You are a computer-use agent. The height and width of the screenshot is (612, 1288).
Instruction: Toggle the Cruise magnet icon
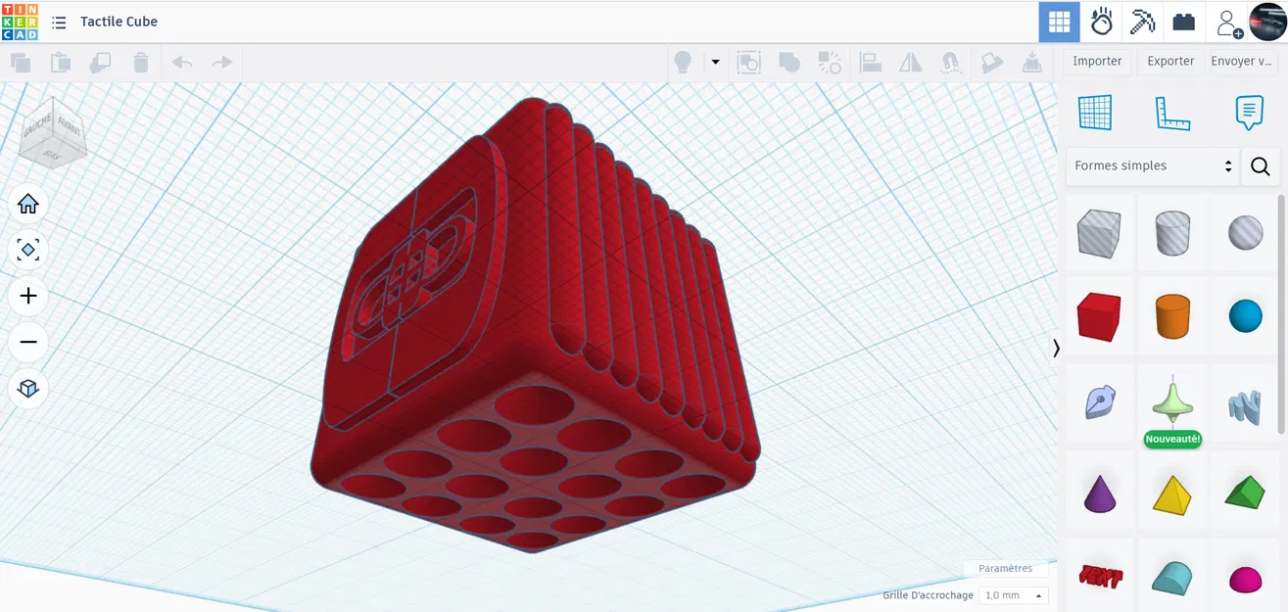(950, 63)
